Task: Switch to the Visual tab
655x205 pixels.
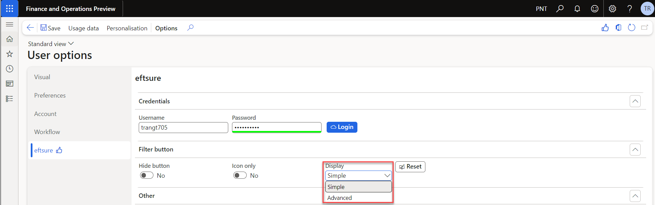Action: click(42, 77)
